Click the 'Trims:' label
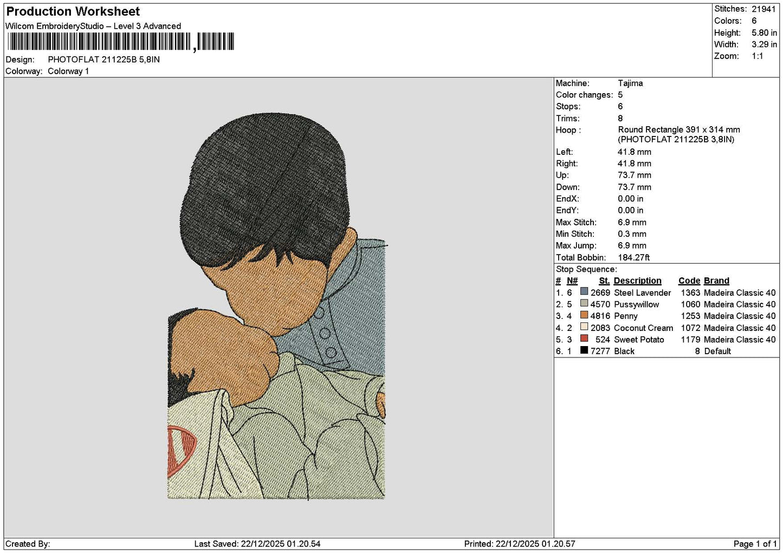Image resolution: width=783 pixels, height=553 pixels. (568, 119)
